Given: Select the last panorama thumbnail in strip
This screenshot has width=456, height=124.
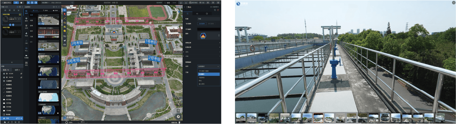Looking at the screenshot, I should (440, 118).
